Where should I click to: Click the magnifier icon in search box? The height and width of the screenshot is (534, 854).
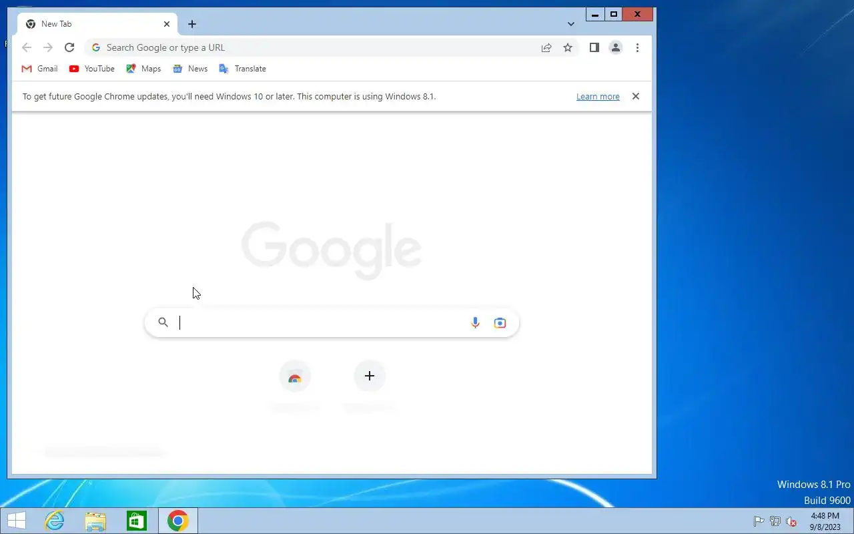[x=163, y=322]
